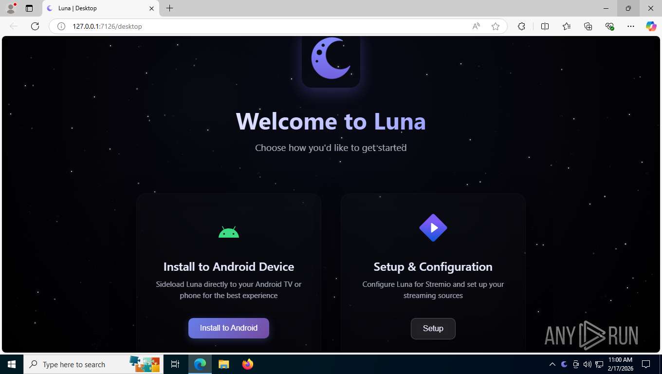
Task: Click the 'Configure Luna for Stremio' description text
Action: click(433, 290)
